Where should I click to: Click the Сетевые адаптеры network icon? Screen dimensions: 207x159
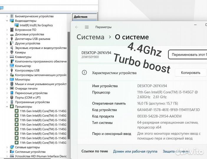[x=12, y=147]
